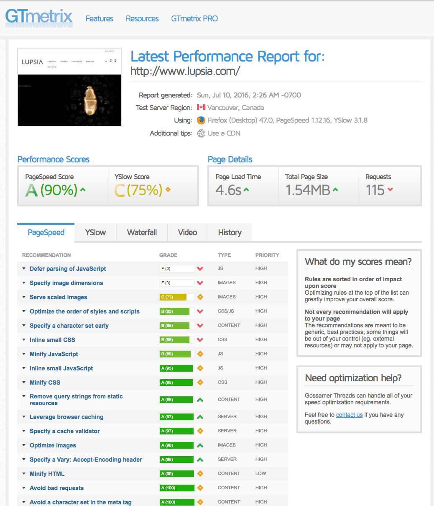Click the green arrow next to PageSpeed Score
This screenshot has width=434, height=506.
(83, 190)
